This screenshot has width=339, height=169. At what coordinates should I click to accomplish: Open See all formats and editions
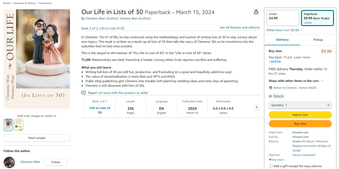(x=240, y=27)
